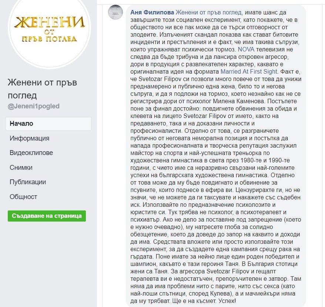Switch to the Публикации section
The width and height of the screenshot is (325, 307).
point(28,182)
